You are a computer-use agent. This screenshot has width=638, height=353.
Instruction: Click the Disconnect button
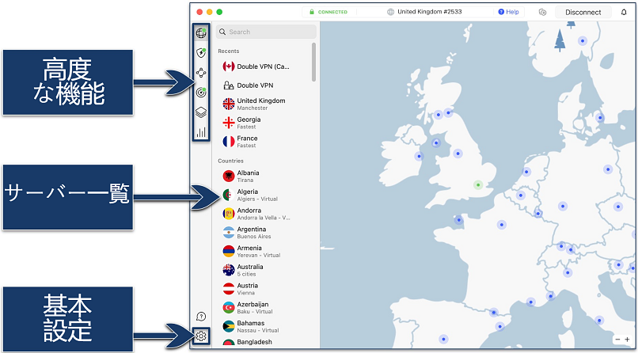coord(583,12)
